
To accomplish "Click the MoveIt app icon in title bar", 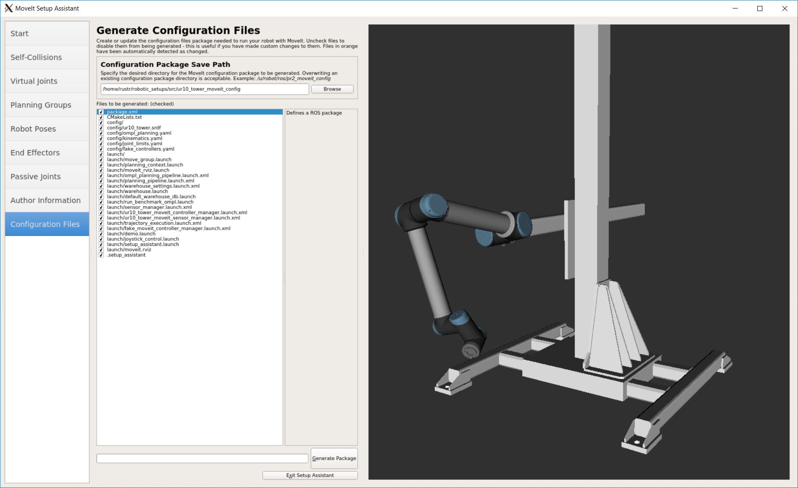I will click(8, 8).
